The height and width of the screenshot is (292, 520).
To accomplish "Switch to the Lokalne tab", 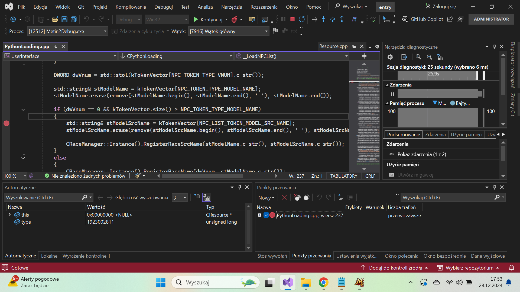I will pos(49,256).
